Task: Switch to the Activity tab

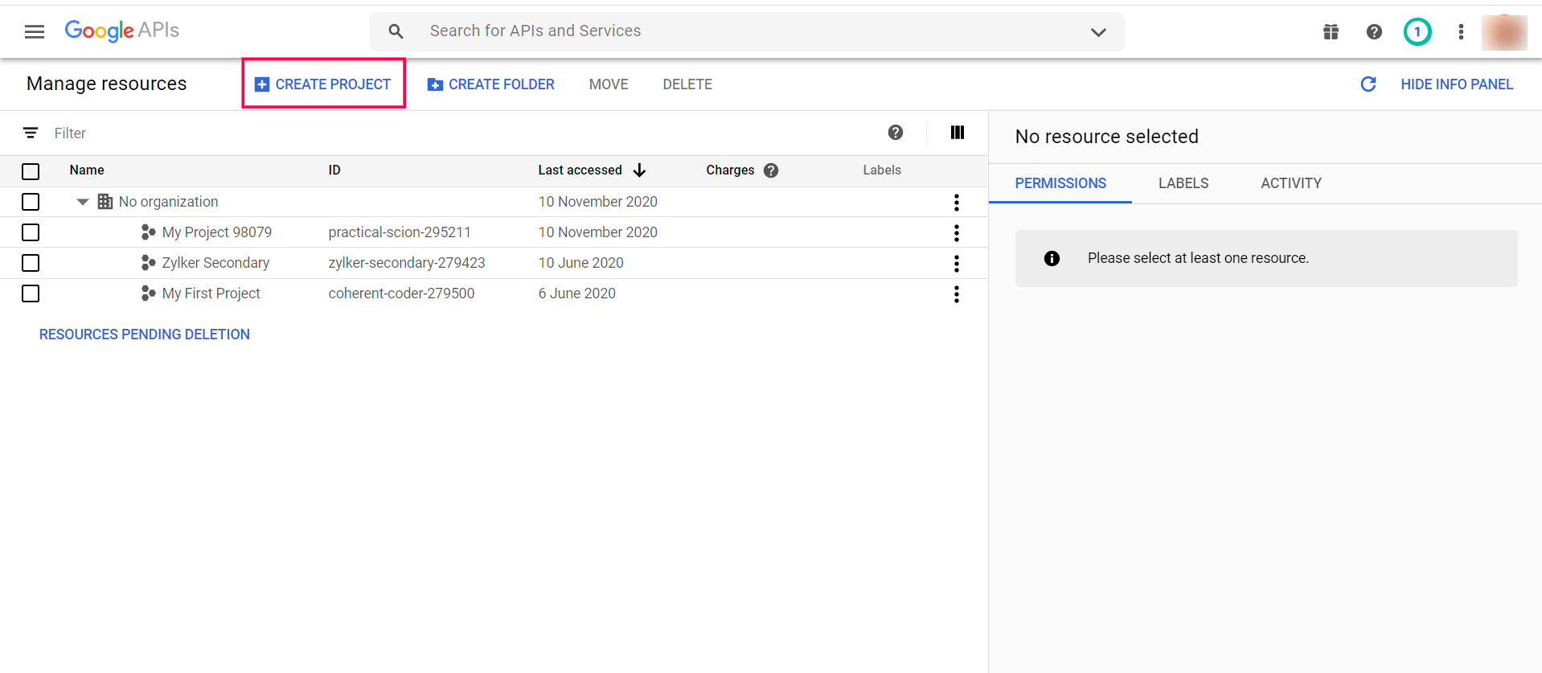Action: tap(1290, 183)
